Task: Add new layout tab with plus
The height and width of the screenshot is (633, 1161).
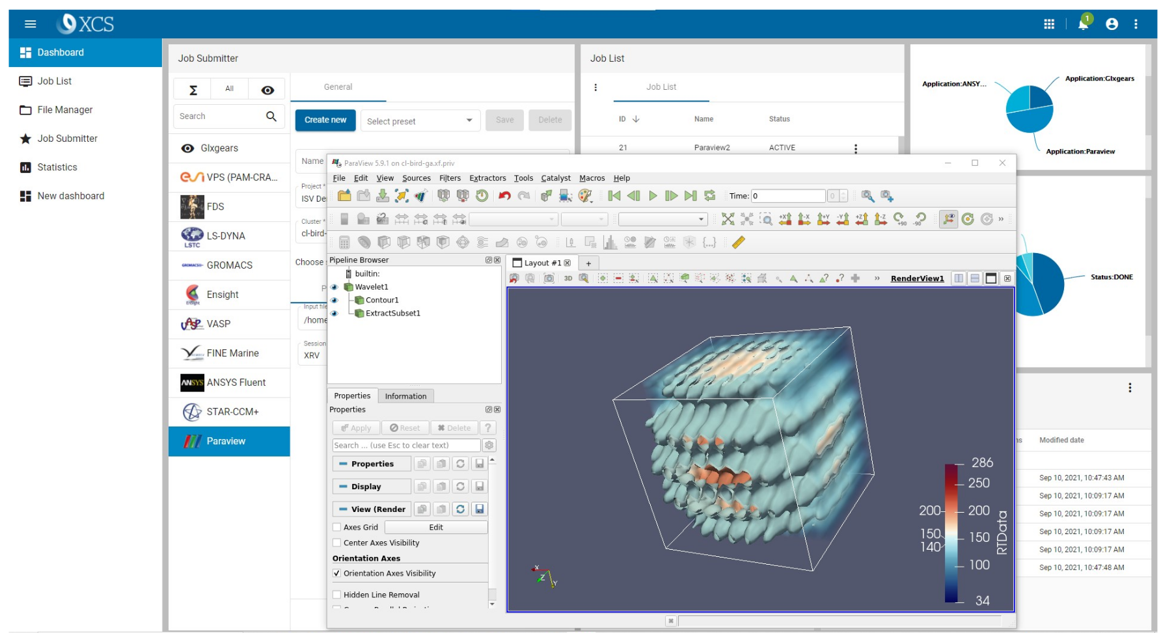Action: 588,263
